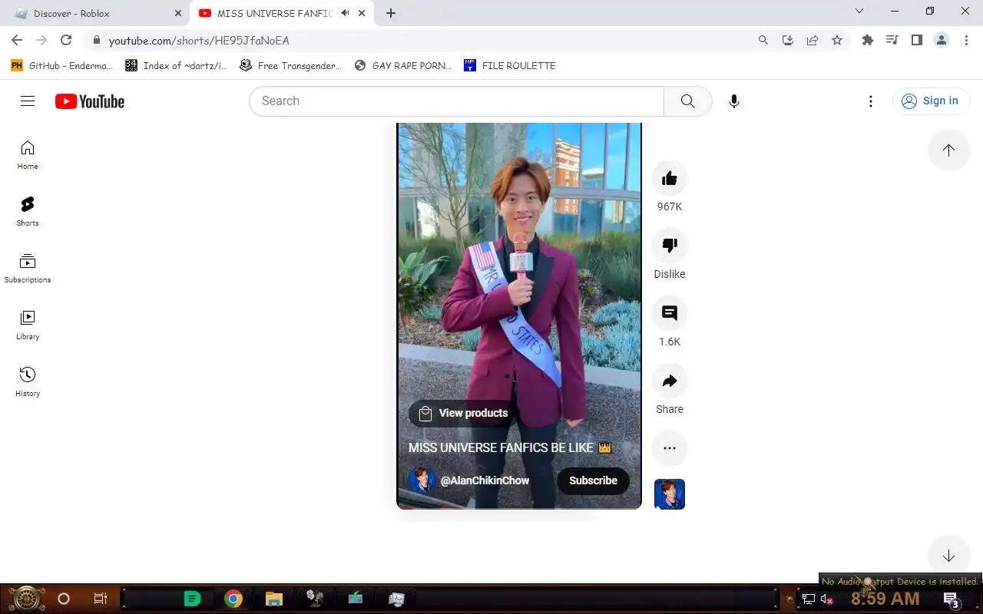Open Task View on the taskbar
The width and height of the screenshot is (983, 614).
(101, 599)
